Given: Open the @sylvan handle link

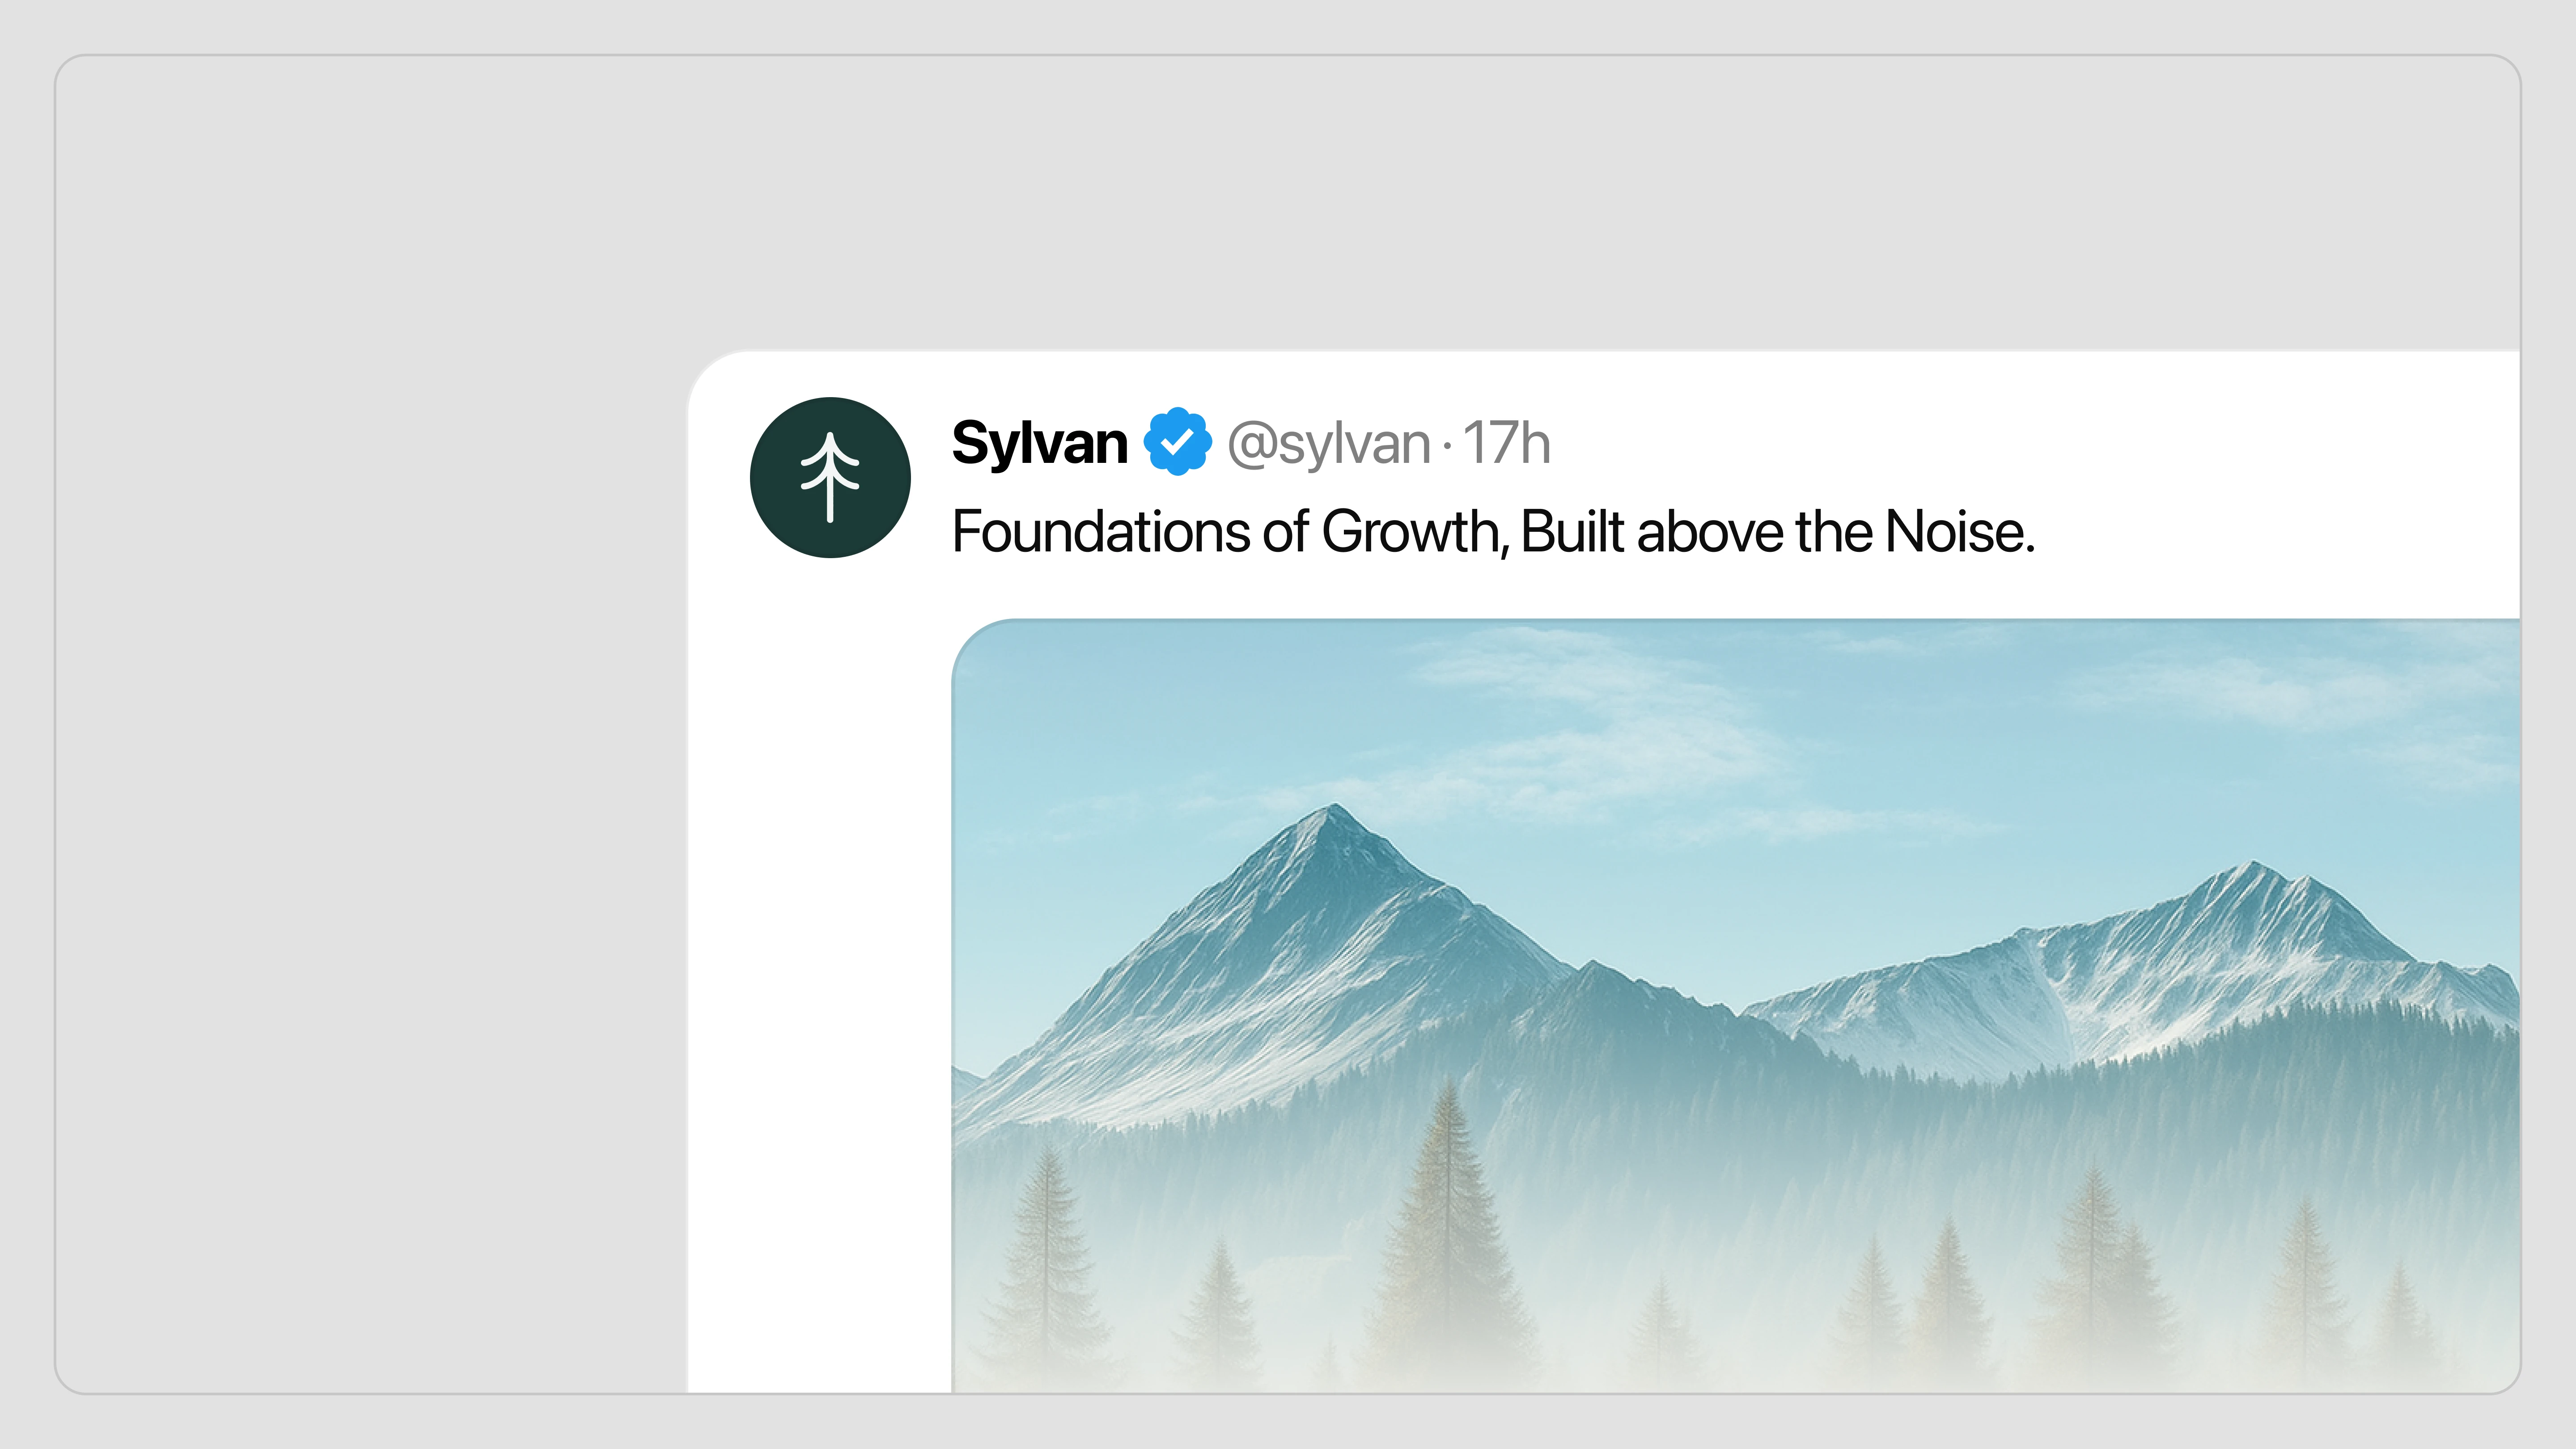Looking at the screenshot, I should pos(1328,444).
